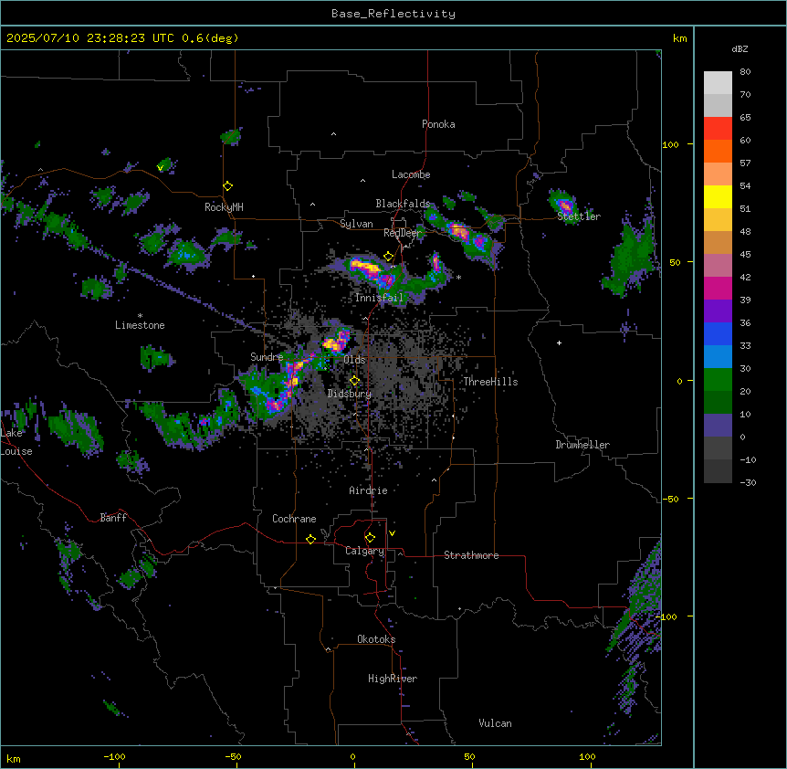Click the yellow diamond marker below Cochrane
The height and width of the screenshot is (769, 787).
click(x=310, y=539)
